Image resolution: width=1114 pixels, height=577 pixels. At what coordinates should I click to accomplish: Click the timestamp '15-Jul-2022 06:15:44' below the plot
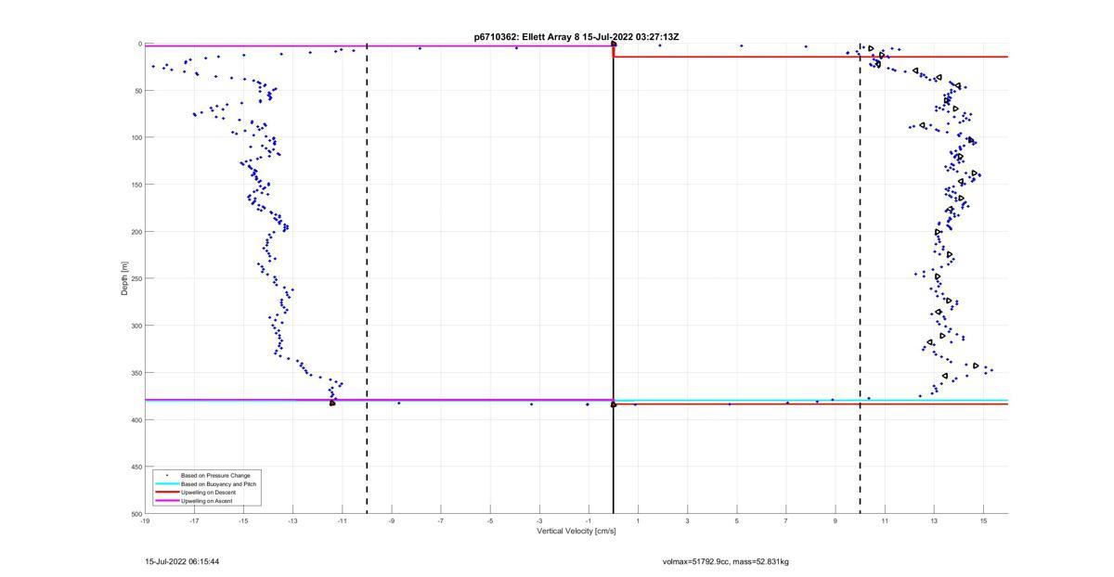182,561
